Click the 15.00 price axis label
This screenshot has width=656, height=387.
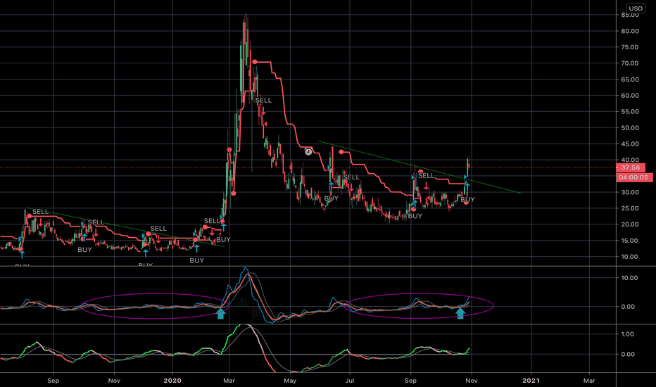tap(630, 241)
